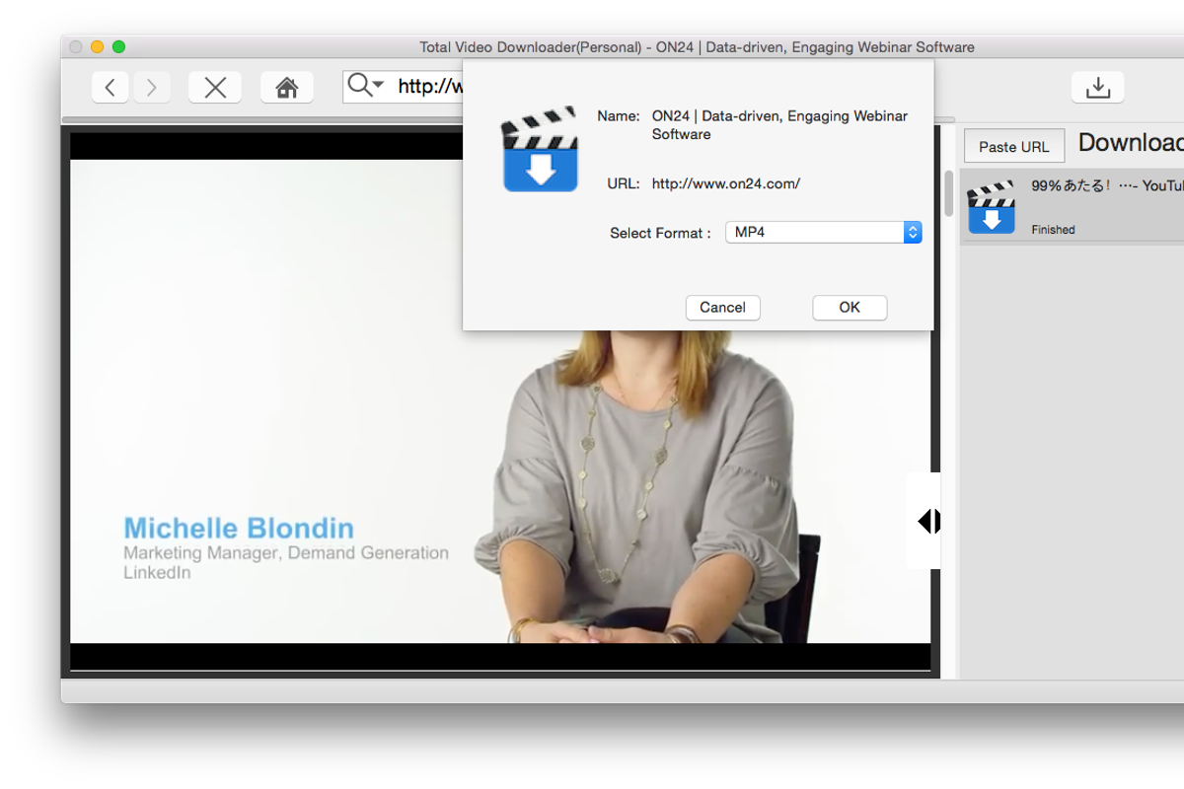The image size is (1184, 789).
Task: Paste a URL with the Paste URL button
Action: click(1013, 147)
